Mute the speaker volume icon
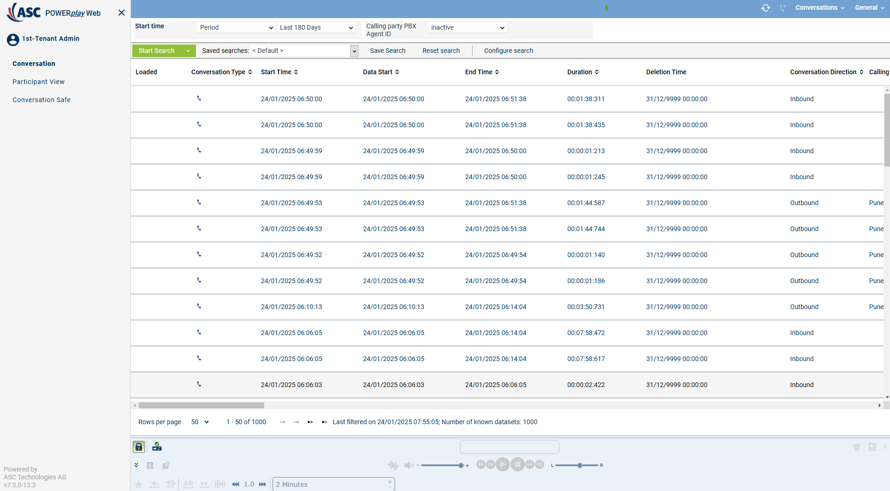Screen dimensions: 890x491 [409, 465]
